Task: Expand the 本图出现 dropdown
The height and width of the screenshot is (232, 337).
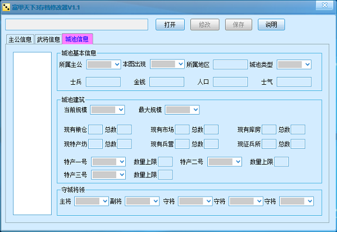Action: pos(167,64)
